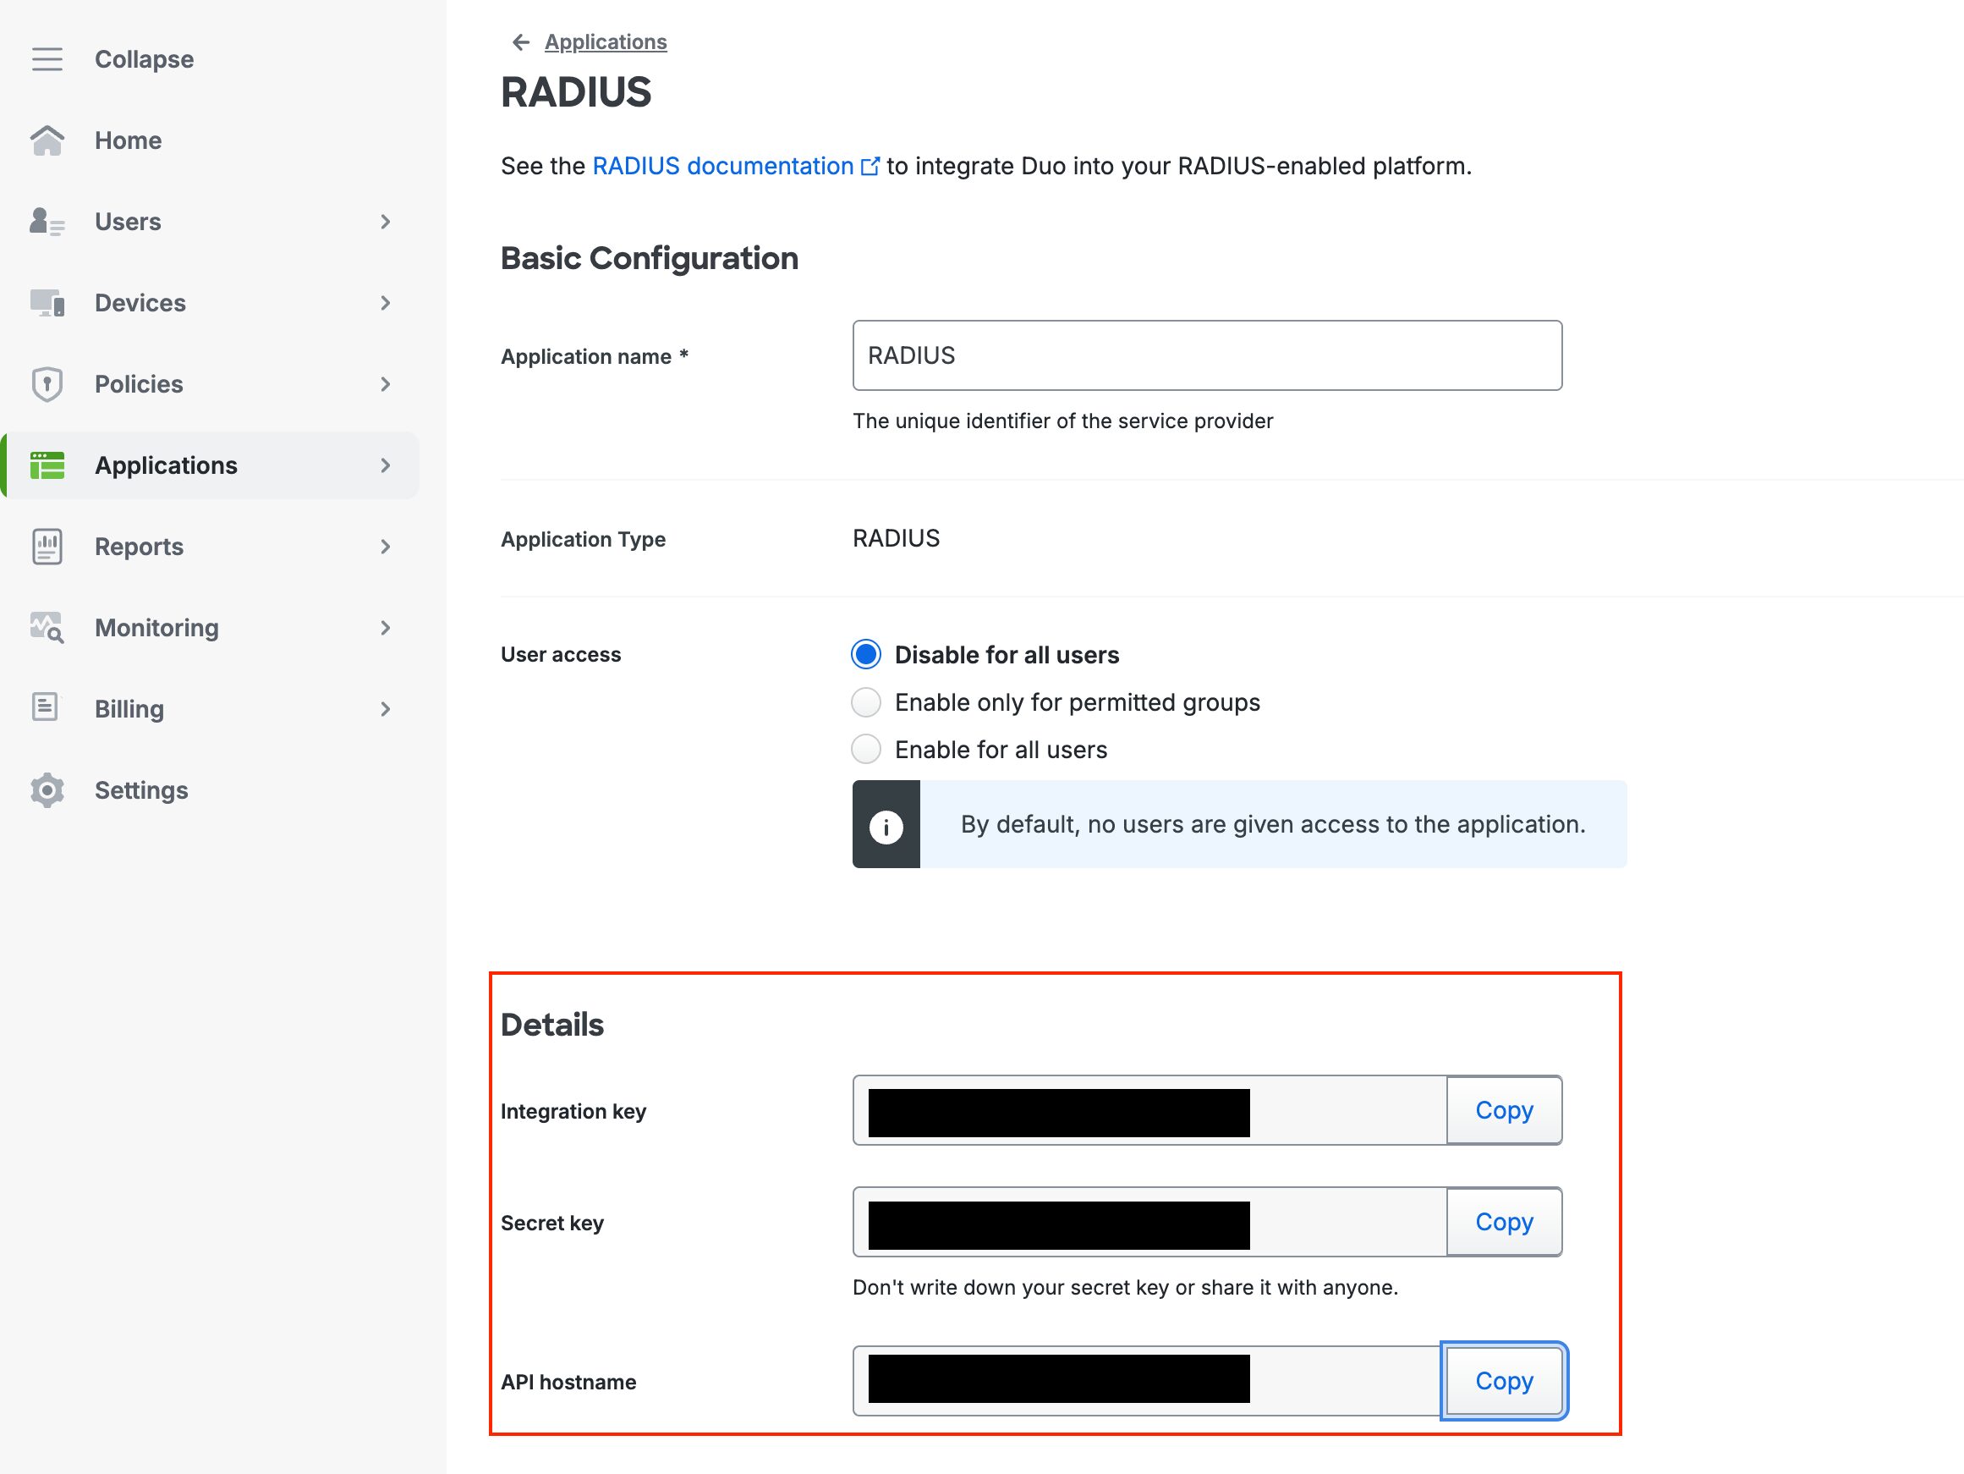Click 'The unique identifier of the service provider' text
Viewport: 1964px width, 1474px height.
point(1063,421)
